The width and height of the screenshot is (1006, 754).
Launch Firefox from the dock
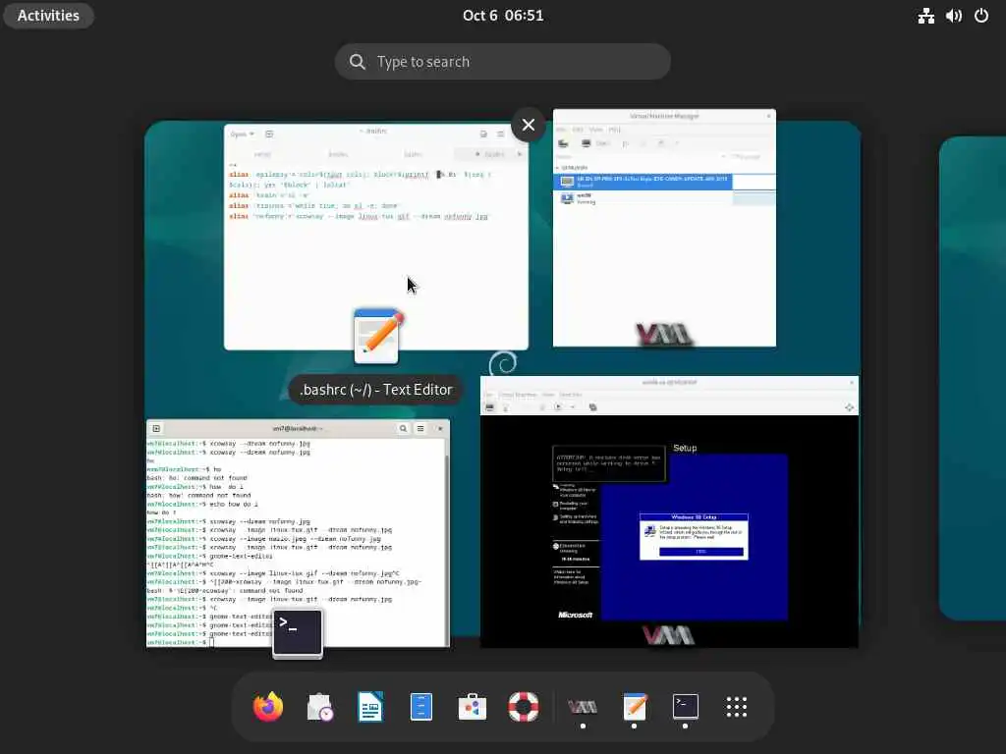pyautogui.click(x=268, y=707)
